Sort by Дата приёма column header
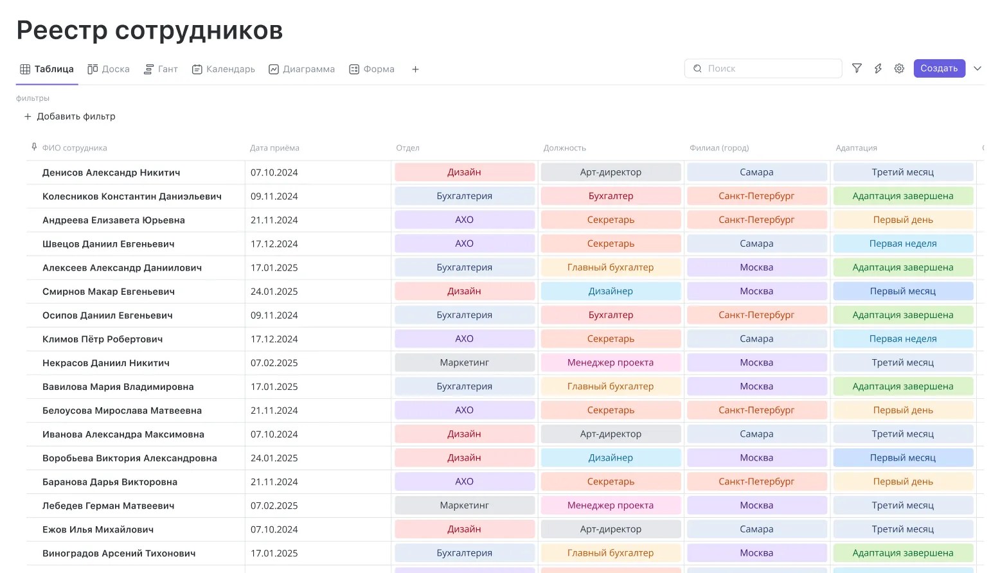 click(274, 148)
